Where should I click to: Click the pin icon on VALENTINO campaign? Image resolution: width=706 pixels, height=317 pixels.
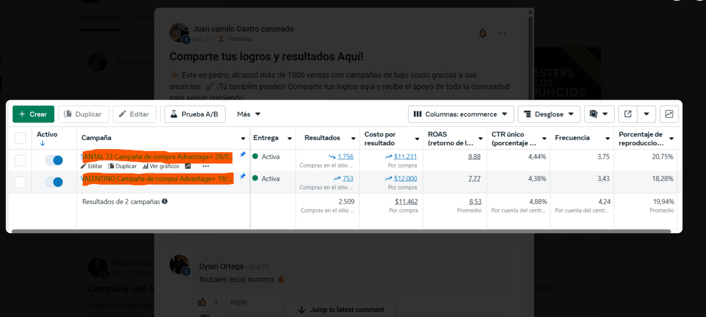[243, 176]
